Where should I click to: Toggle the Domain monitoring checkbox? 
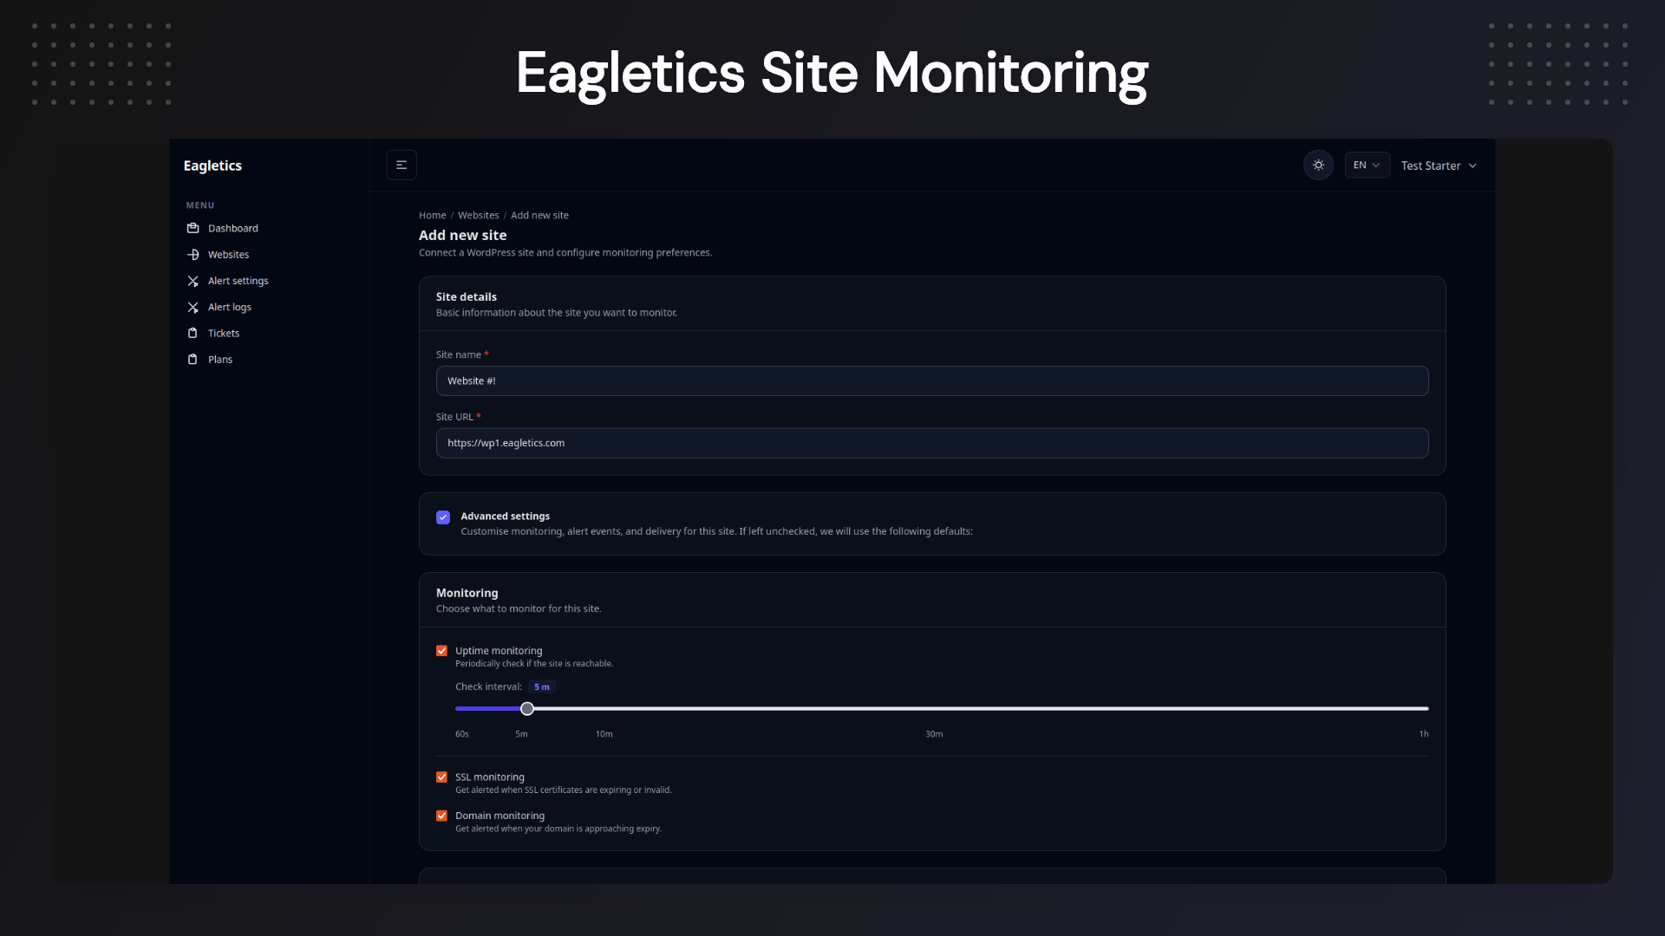tap(442, 816)
